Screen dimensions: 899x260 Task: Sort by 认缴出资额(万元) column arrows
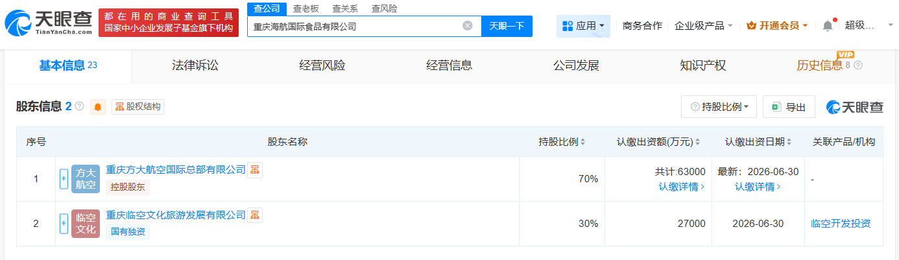697,142
